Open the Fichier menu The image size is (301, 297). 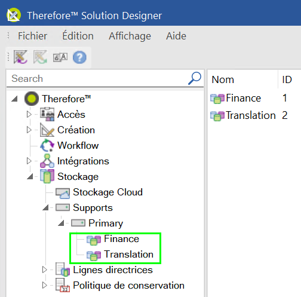[x=33, y=36]
